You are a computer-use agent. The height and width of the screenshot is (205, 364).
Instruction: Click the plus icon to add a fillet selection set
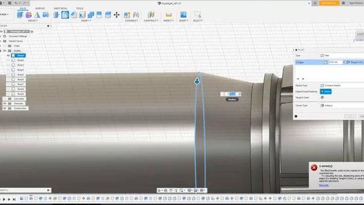click(x=298, y=79)
